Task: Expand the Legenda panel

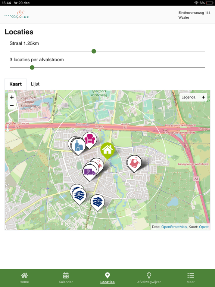Action: 193,97
